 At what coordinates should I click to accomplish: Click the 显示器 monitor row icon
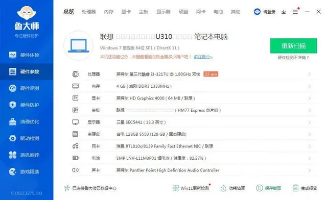tap(76, 122)
